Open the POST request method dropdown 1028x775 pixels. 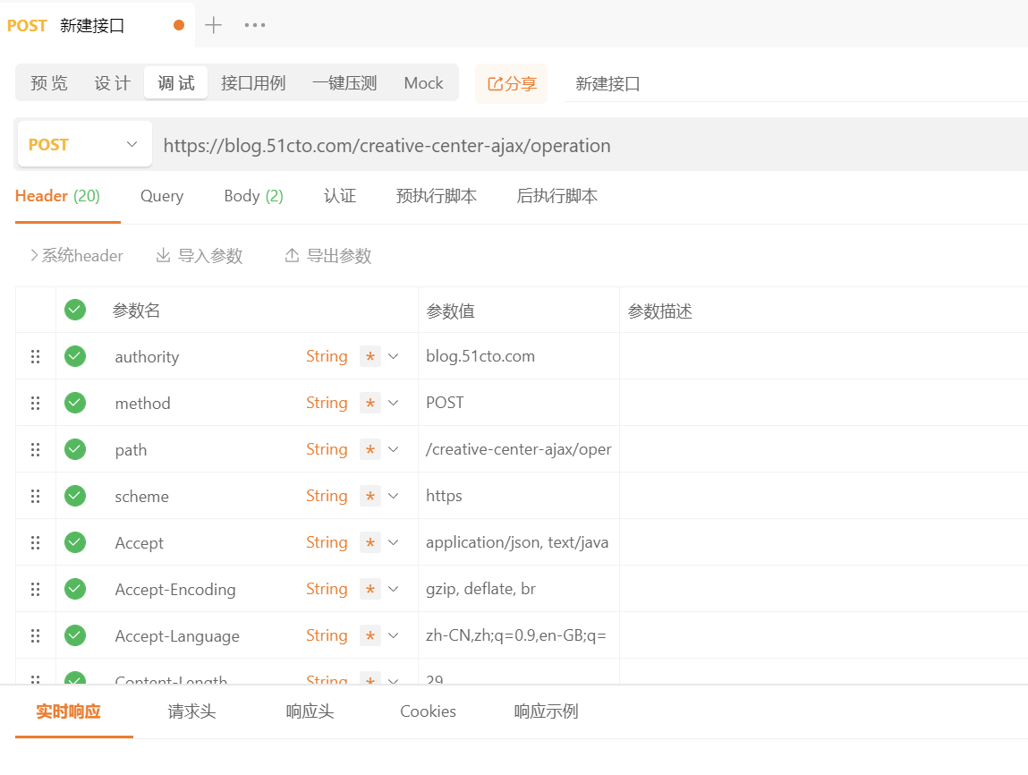[x=83, y=144]
